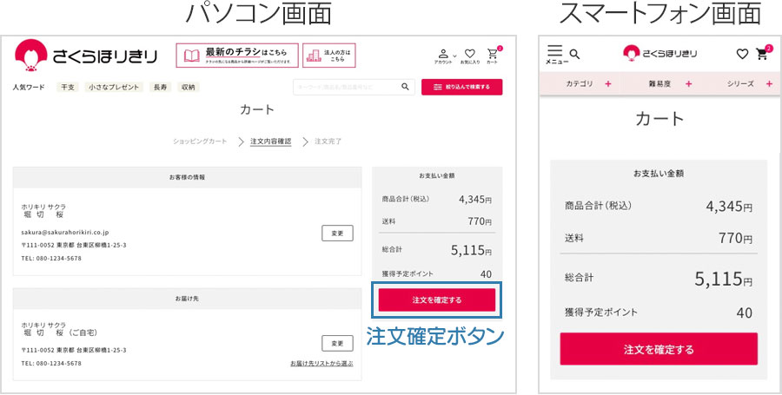Click 注文を確定する button on PC screen
This screenshot has height=395, width=782.
pyautogui.click(x=437, y=300)
